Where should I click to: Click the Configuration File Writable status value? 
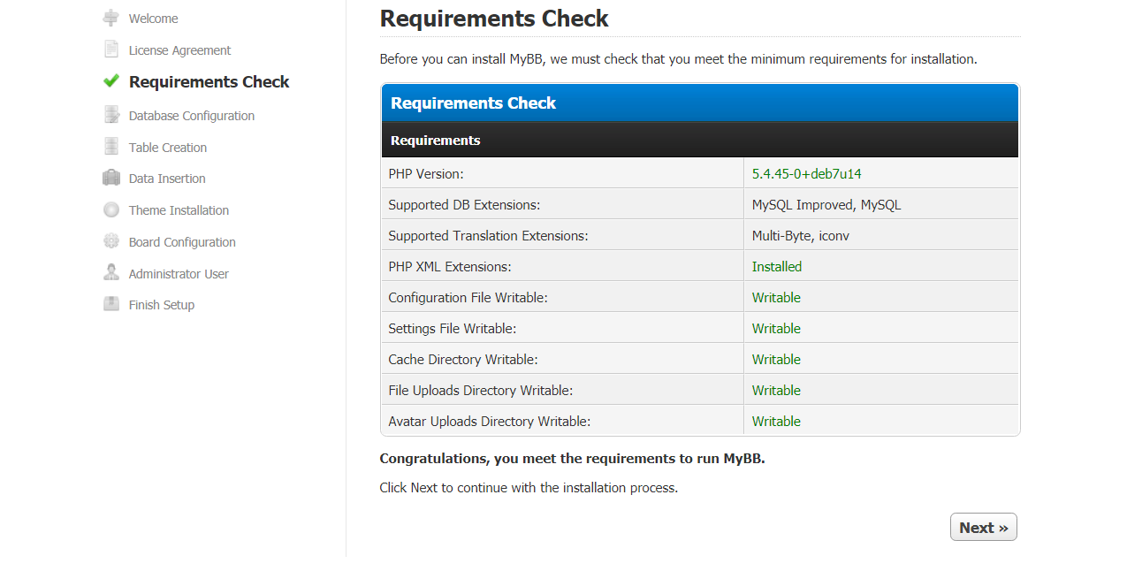[x=776, y=298]
